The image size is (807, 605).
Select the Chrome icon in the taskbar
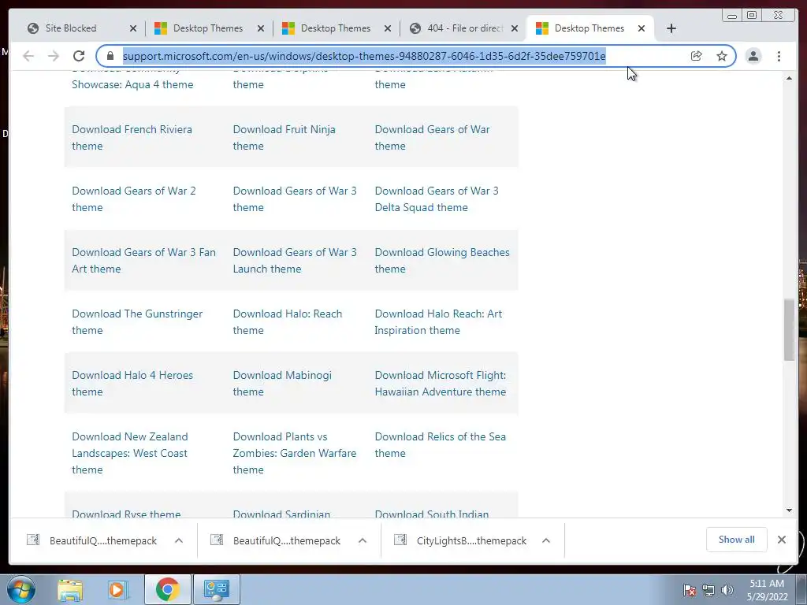pos(167,589)
